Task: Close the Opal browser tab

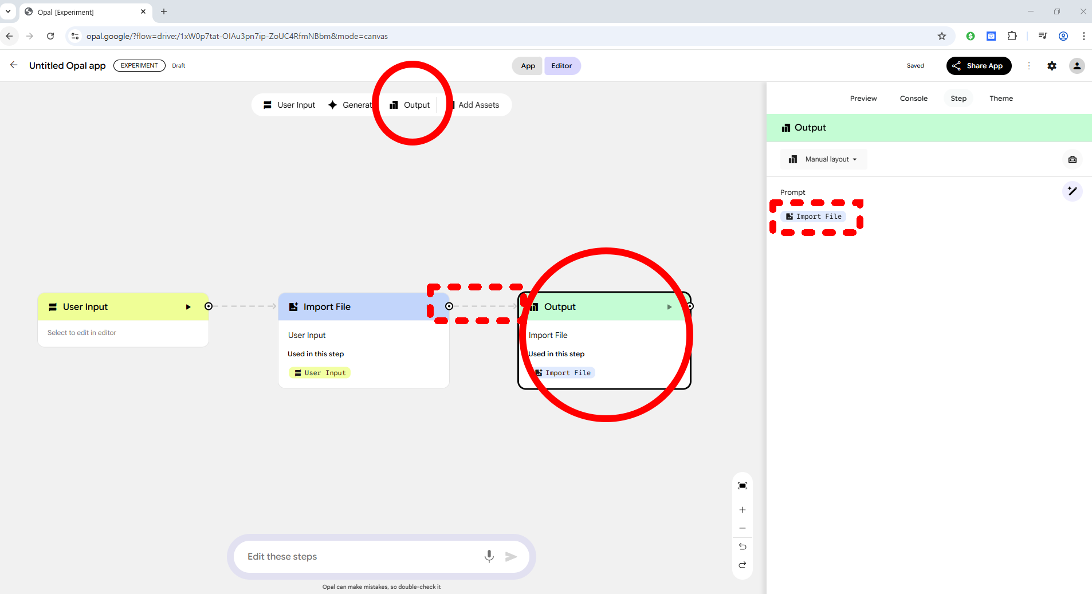Action: pyautogui.click(x=143, y=11)
